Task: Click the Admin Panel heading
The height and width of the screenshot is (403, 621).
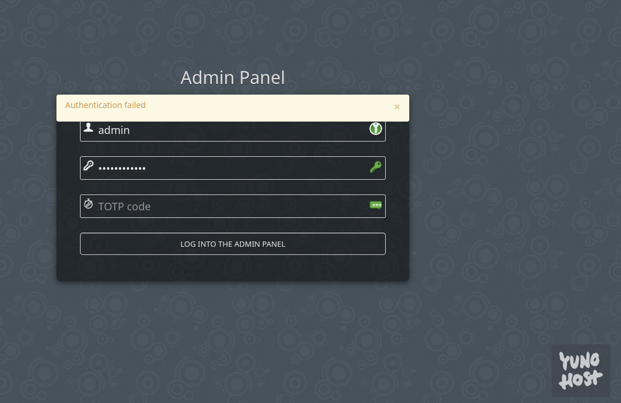Action: (x=233, y=78)
